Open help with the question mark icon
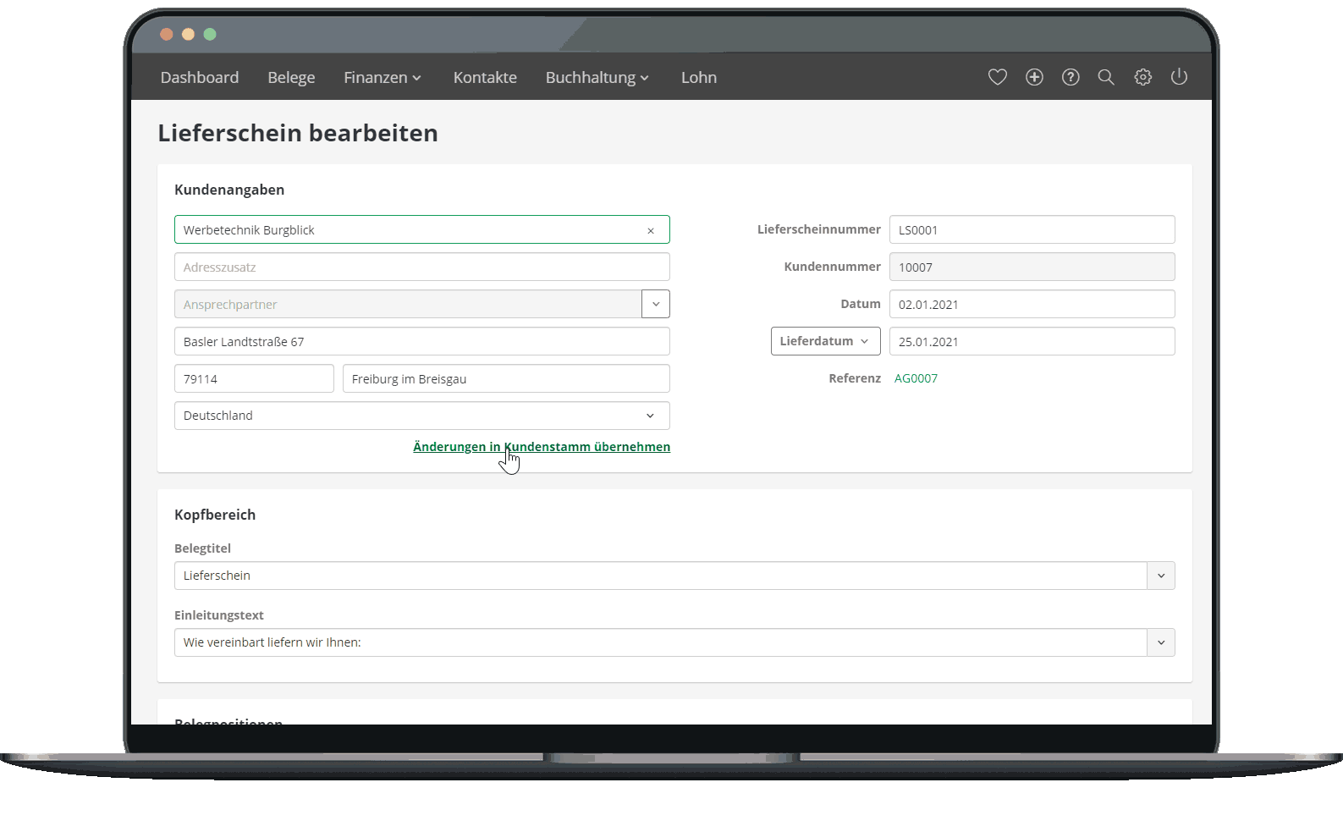1343x821 pixels. click(1071, 77)
